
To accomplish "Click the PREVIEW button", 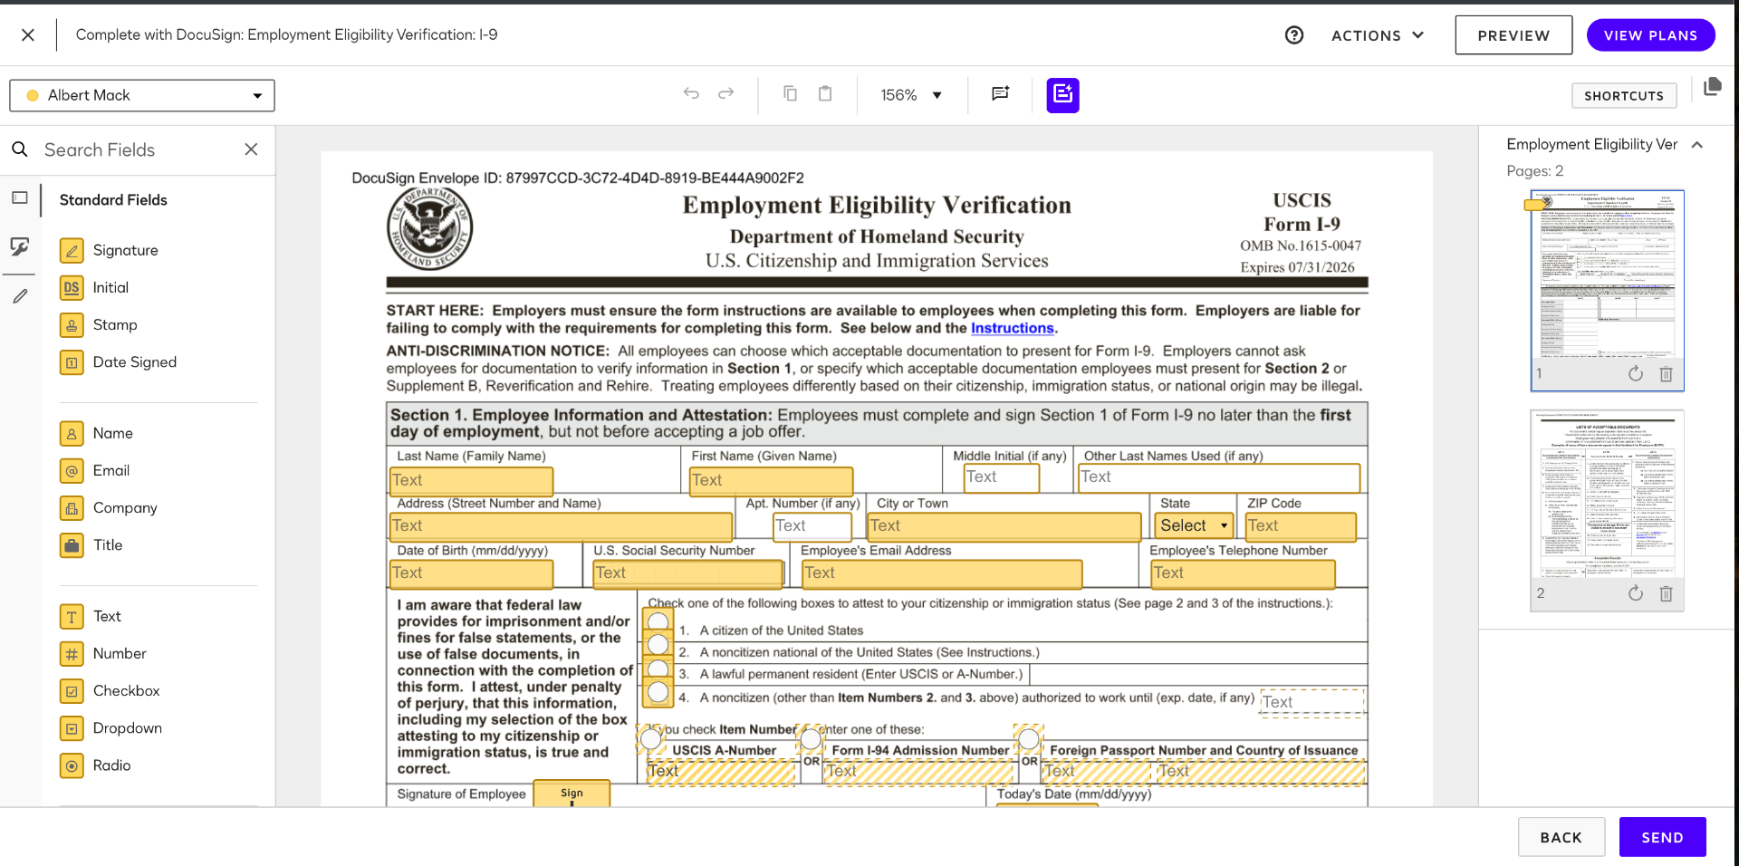I will tap(1513, 35).
